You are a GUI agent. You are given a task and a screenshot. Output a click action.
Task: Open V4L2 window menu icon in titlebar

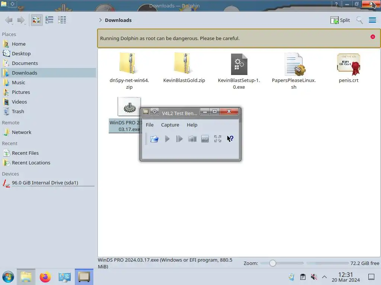tap(146, 112)
